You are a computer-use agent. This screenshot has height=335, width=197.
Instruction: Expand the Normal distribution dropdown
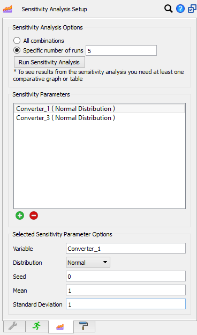88,262
